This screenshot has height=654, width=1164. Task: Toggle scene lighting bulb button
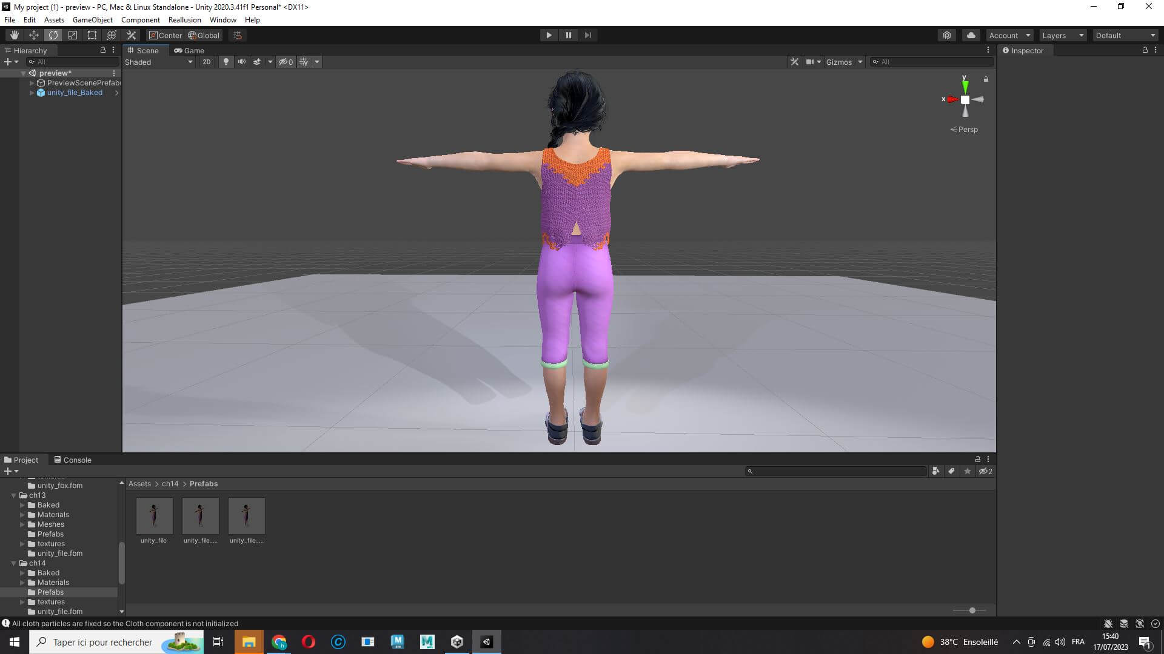(x=226, y=62)
